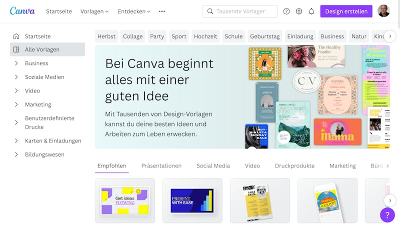This screenshot has height=225, width=400.
Task: Click the user profile avatar
Action: (x=383, y=11)
